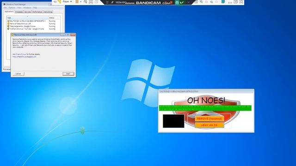The height and width of the screenshot is (166, 296).
Task: Open the Windows menu in Task Manager
Action: (x=27, y=8)
